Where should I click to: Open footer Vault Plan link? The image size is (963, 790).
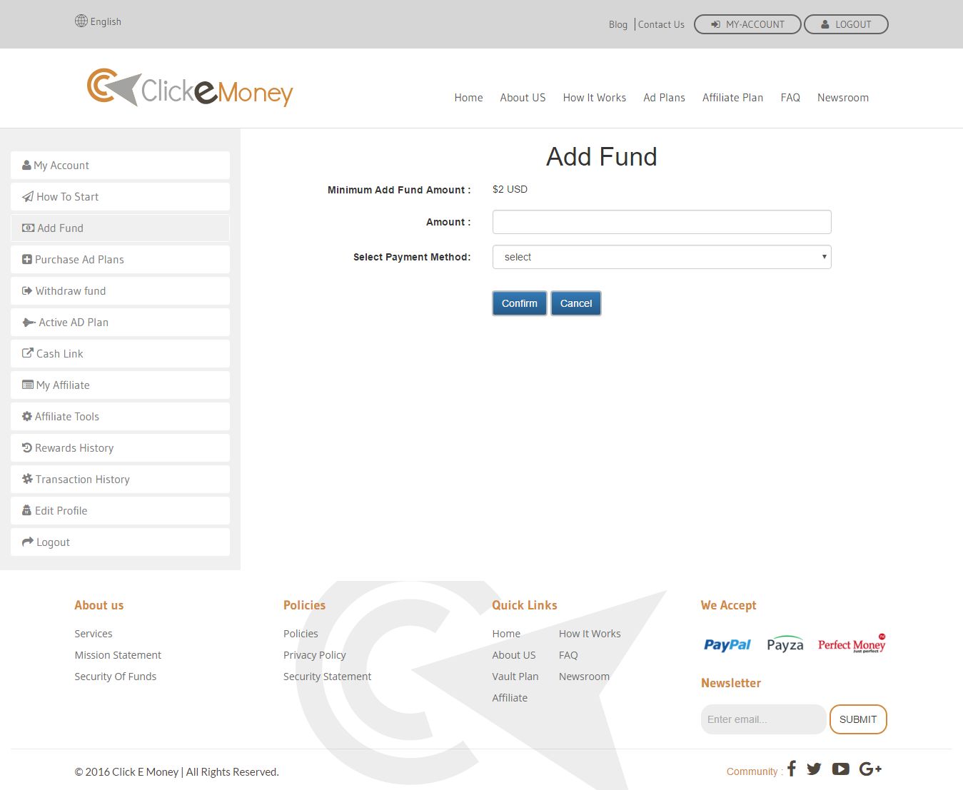point(515,677)
